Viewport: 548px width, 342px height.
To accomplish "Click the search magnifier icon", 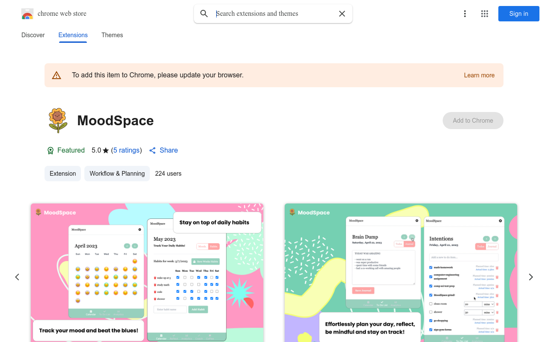I will click(x=204, y=14).
